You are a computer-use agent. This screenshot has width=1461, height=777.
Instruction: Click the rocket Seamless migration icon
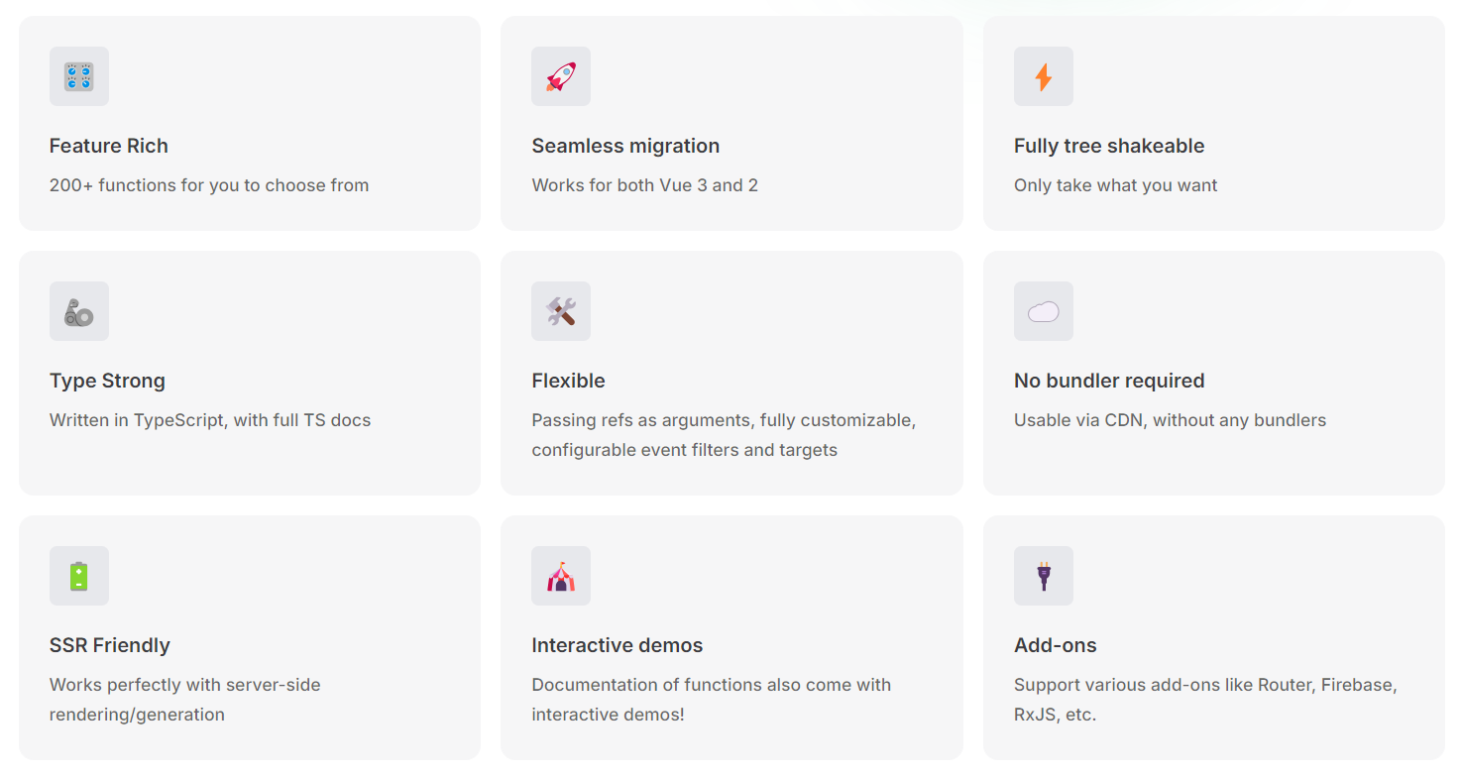point(561,76)
